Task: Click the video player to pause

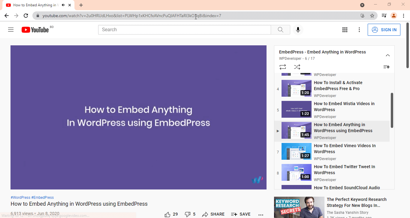Action: click(138, 117)
